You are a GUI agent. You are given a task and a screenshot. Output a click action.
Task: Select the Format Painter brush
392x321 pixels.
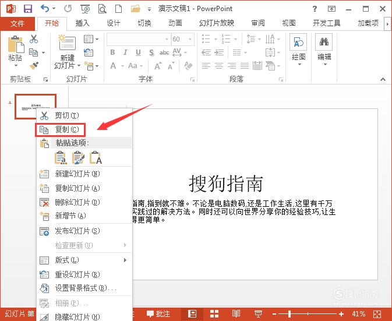34,65
